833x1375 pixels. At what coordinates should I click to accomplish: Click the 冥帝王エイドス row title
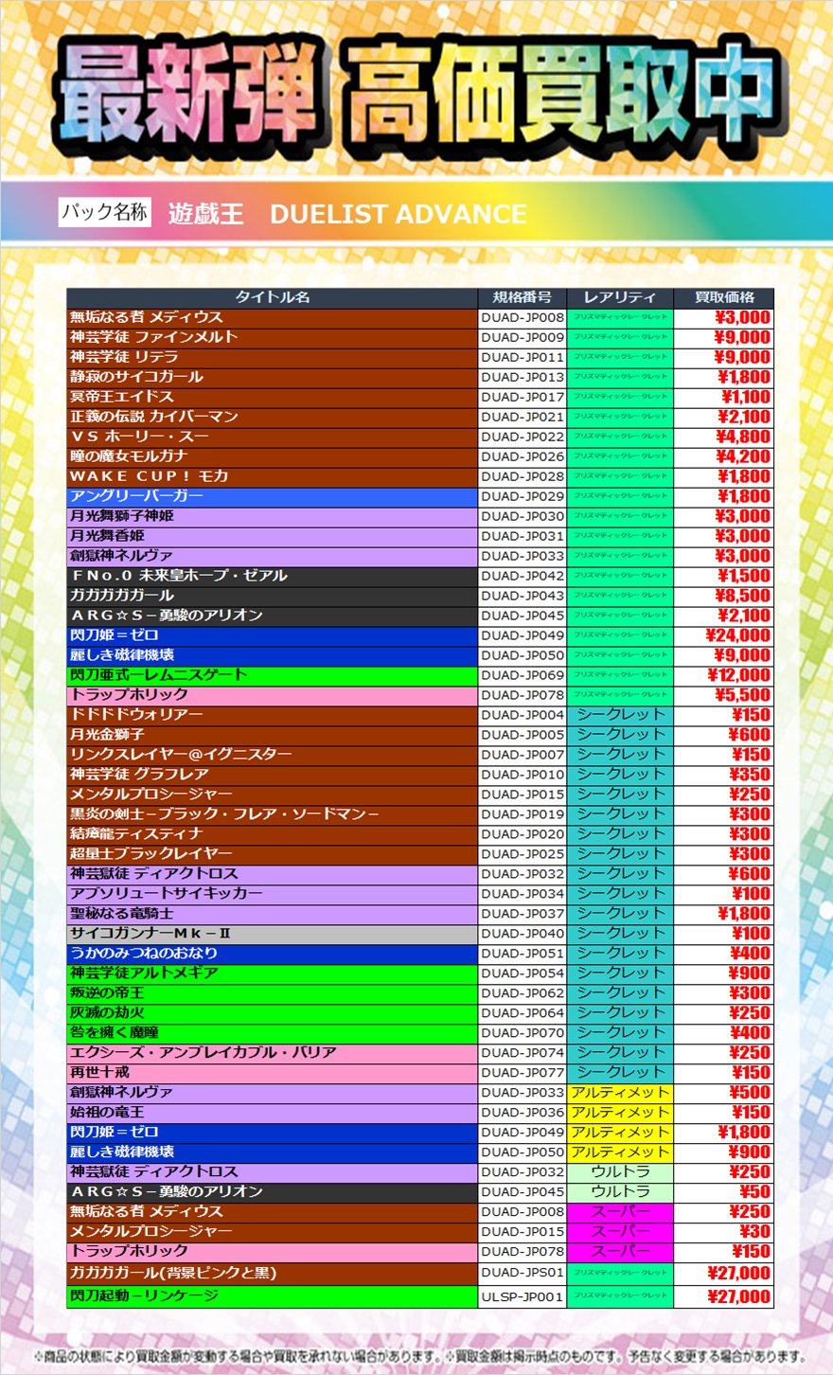[x=121, y=397]
